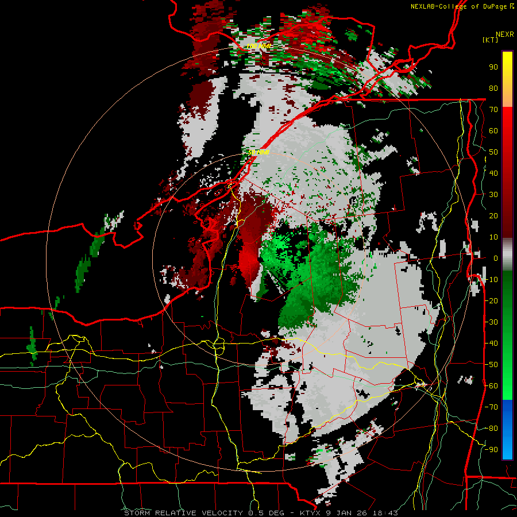Click the positive 30 value beside dark red scale
The image size is (517, 517).
pyautogui.click(x=493, y=195)
